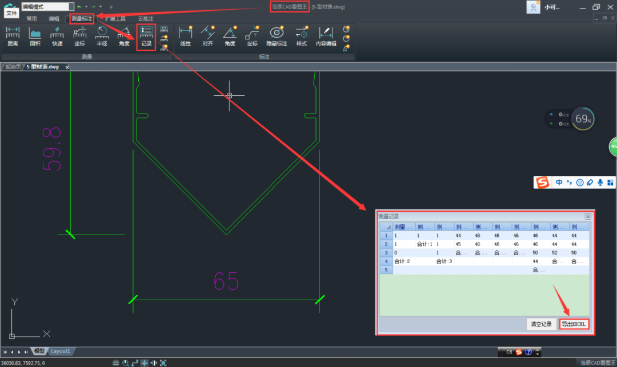Switch to the 模型 model tab

tap(39, 351)
